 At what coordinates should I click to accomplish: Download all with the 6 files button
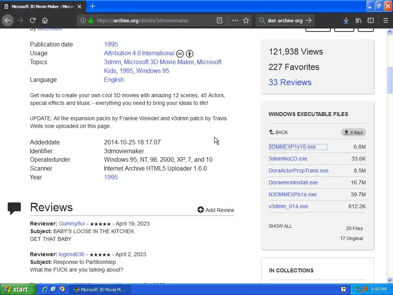click(353, 133)
